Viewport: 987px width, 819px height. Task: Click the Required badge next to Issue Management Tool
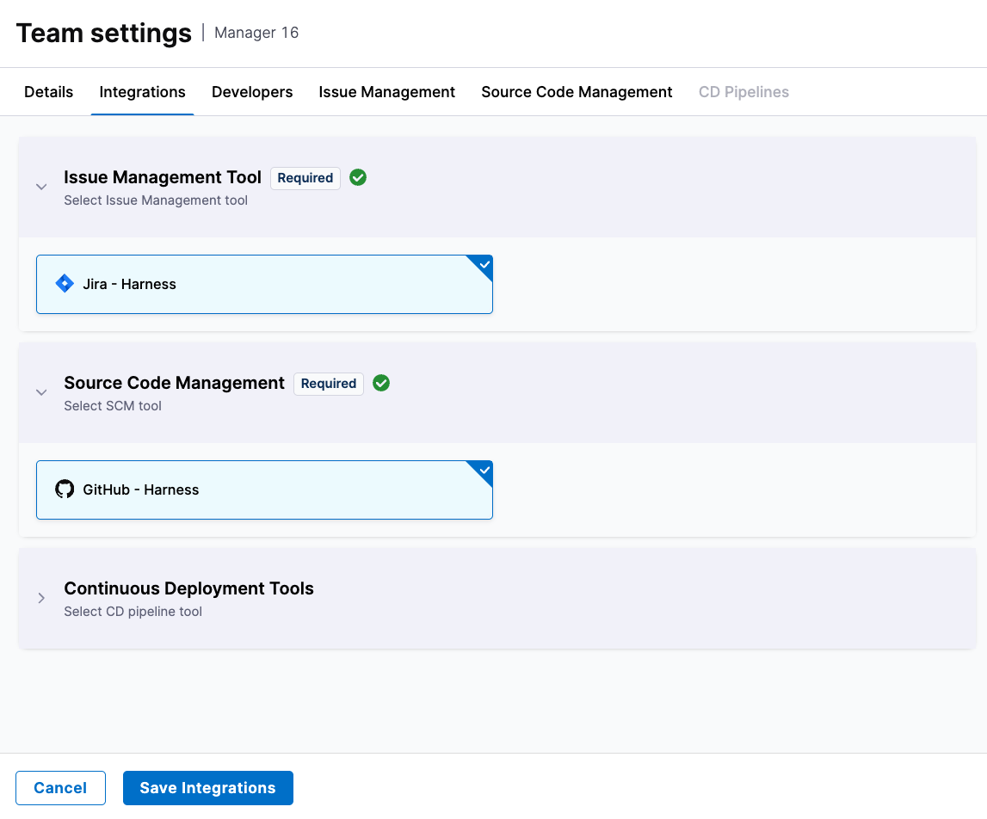[305, 178]
